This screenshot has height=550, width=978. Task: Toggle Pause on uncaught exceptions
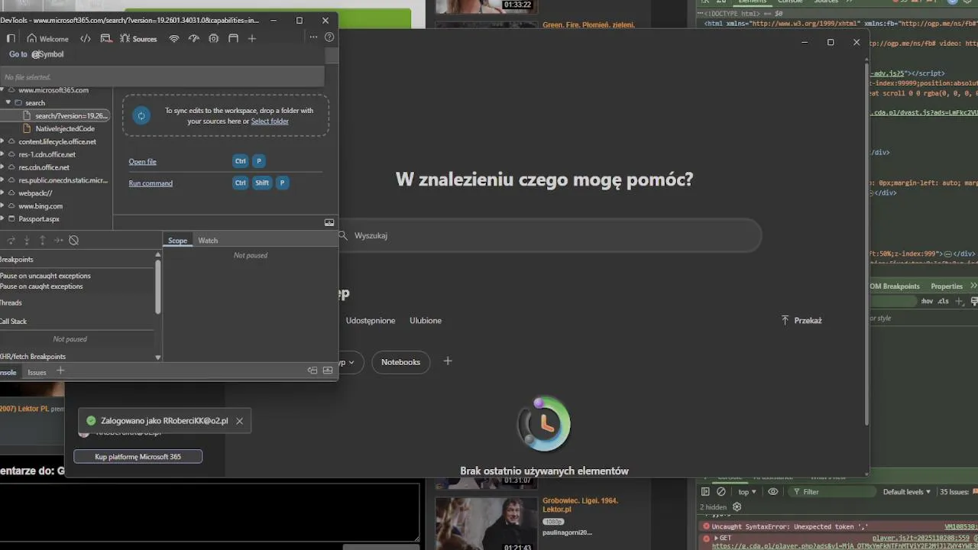(x=45, y=276)
